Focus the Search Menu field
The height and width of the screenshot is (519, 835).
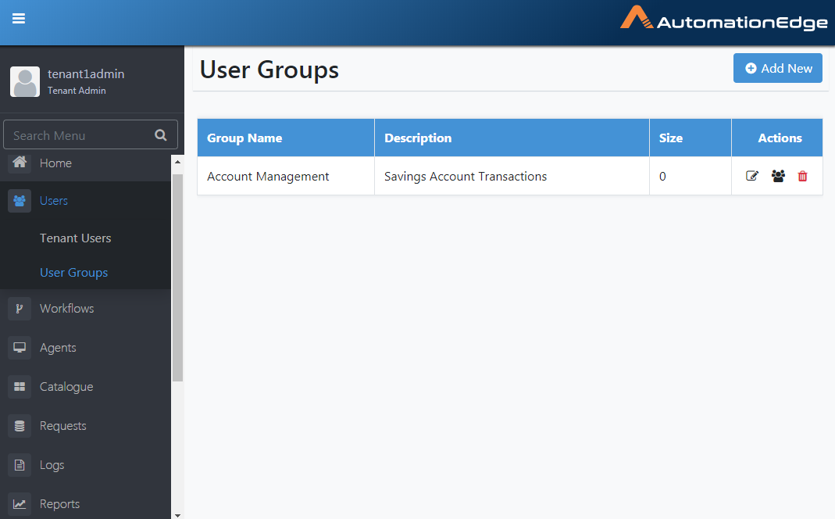pyautogui.click(x=91, y=134)
